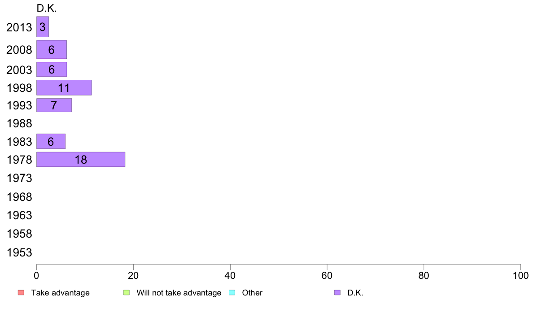Click the 1998 bar showing 11
Image resolution: width=533 pixels, height=330 pixels.
[64, 87]
